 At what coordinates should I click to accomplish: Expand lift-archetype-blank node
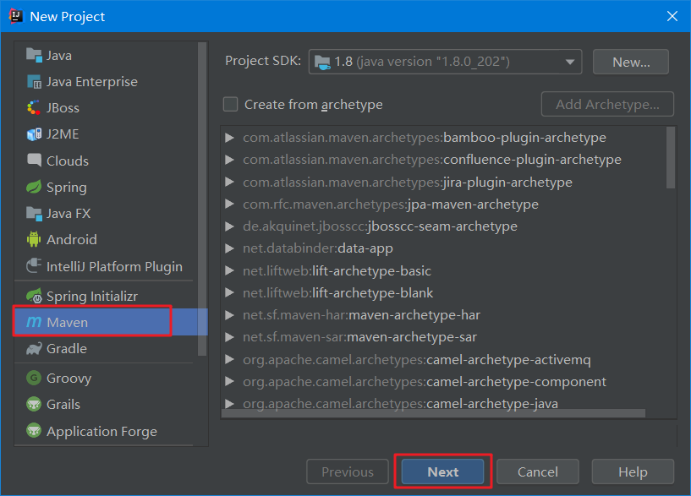pyautogui.click(x=229, y=292)
